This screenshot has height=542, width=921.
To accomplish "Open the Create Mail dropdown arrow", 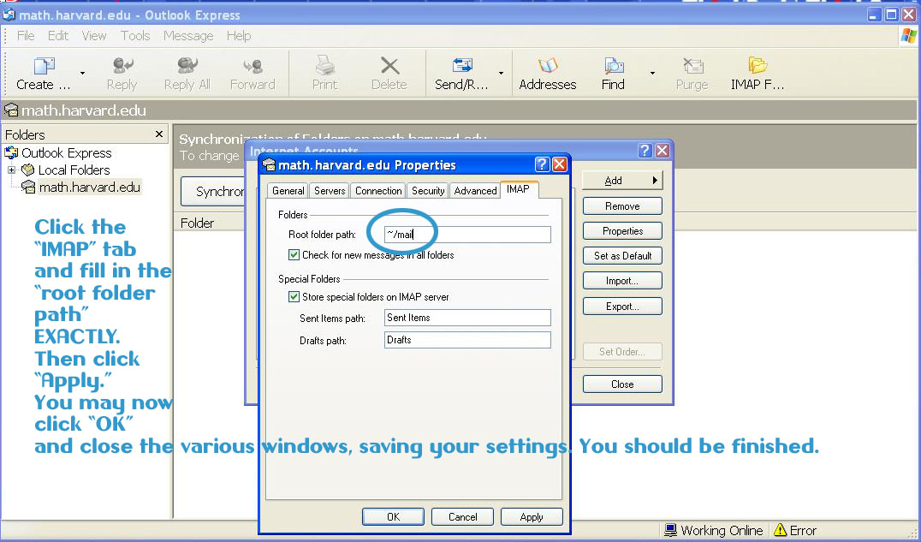I will 82,74.
